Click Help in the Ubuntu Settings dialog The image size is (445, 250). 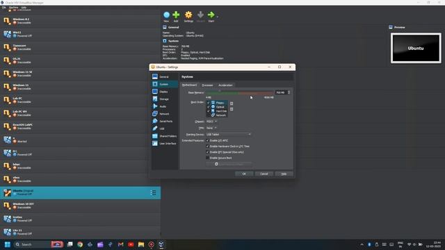[x=284, y=174]
